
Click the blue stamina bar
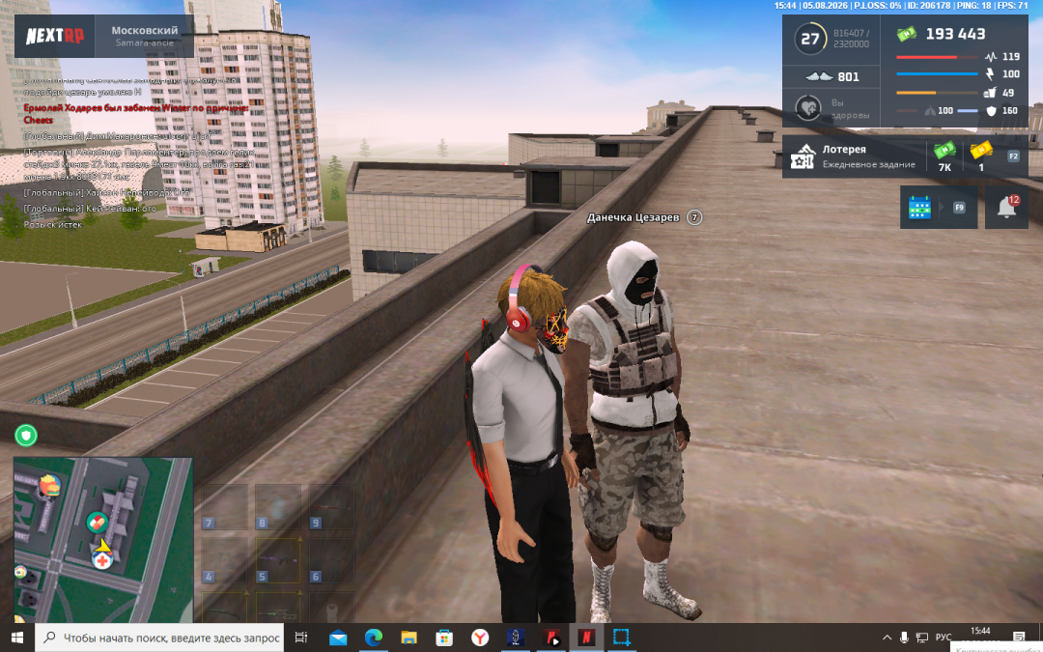tap(937, 73)
